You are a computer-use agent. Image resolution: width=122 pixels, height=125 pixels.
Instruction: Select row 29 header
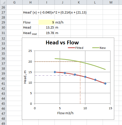pos(3,22)
